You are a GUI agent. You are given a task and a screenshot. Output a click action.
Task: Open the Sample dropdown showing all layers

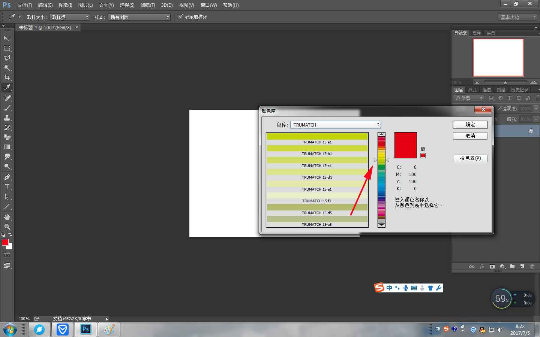(x=139, y=17)
